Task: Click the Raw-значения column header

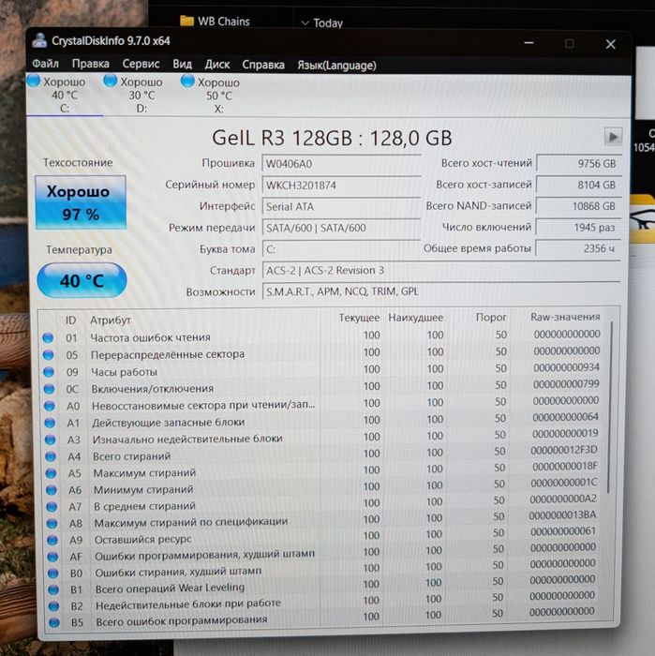Action: 565,317
